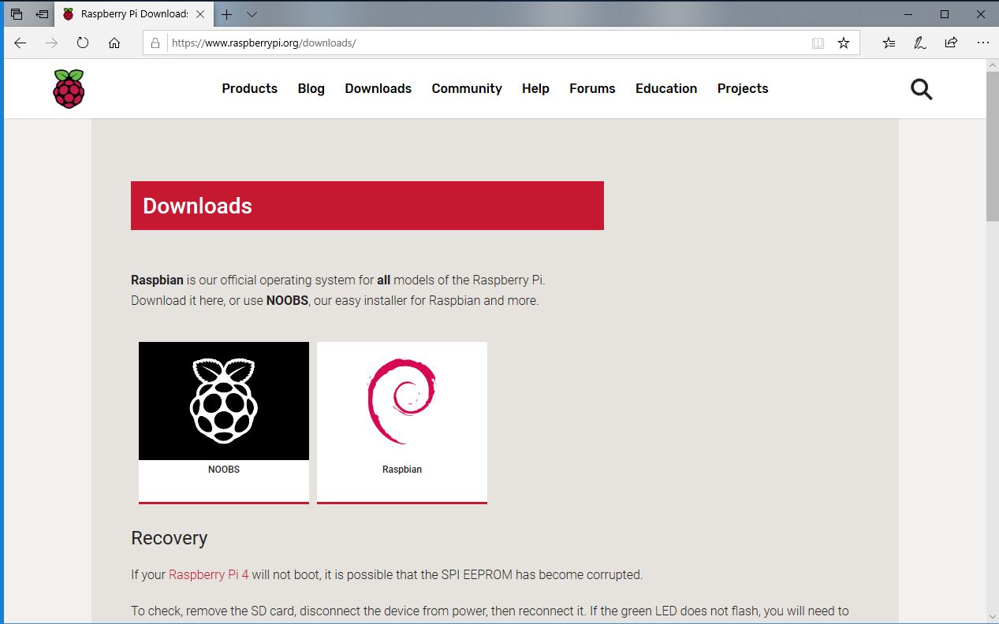Click the Recovery section heading

pos(169,538)
